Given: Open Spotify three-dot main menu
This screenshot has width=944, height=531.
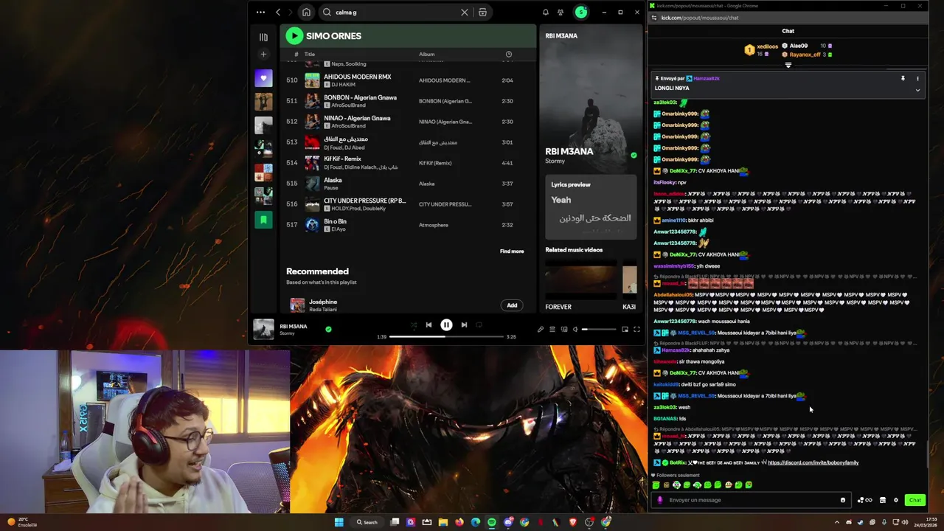Looking at the screenshot, I should point(260,13).
